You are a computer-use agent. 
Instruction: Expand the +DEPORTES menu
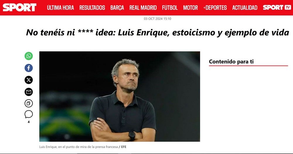(215, 8)
